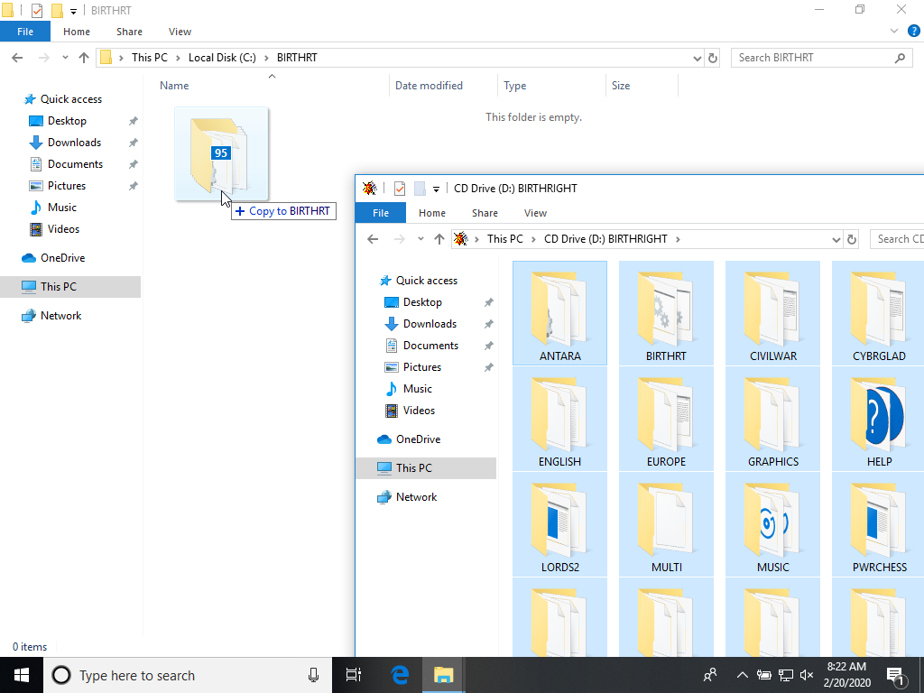The height and width of the screenshot is (693, 924).
Task: Select the LORDS2 folder icon
Action: [x=559, y=522]
